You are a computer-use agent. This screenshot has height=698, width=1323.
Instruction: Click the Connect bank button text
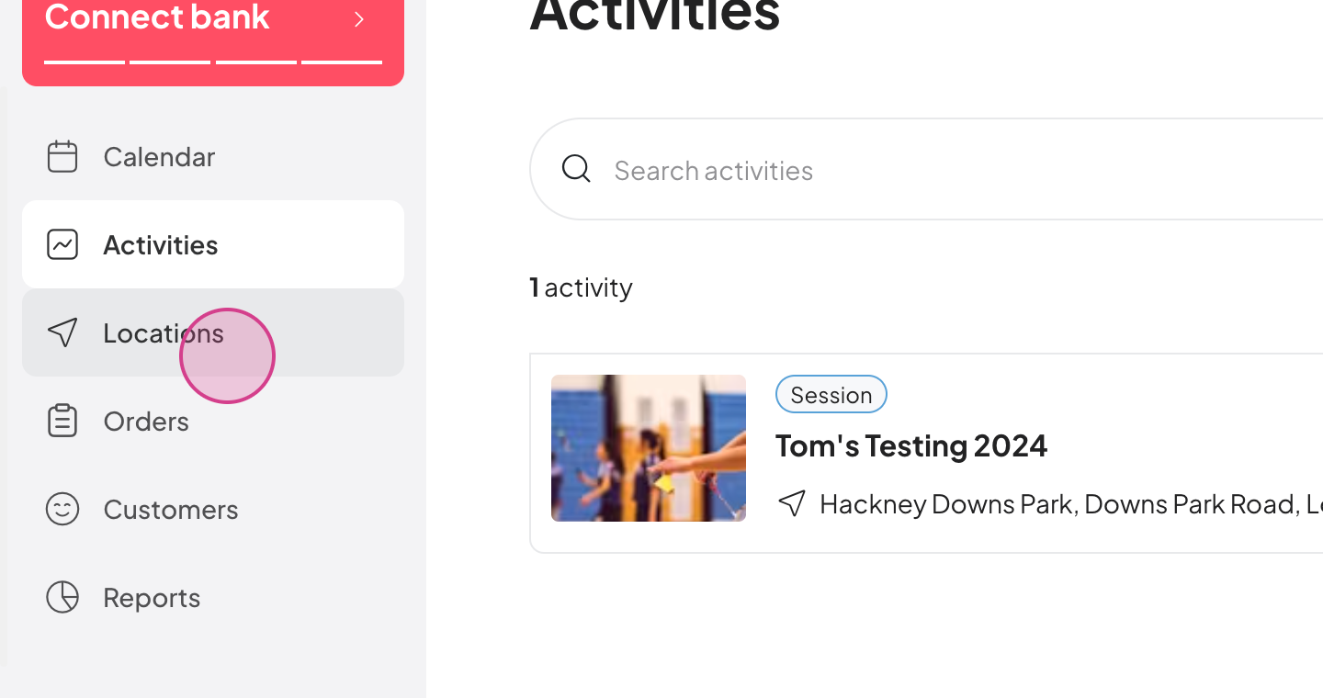pos(157,17)
